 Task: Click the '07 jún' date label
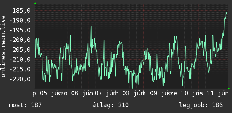106,94
